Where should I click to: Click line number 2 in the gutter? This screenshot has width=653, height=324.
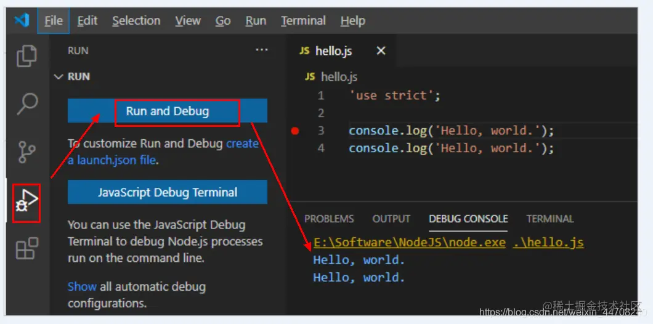point(321,113)
